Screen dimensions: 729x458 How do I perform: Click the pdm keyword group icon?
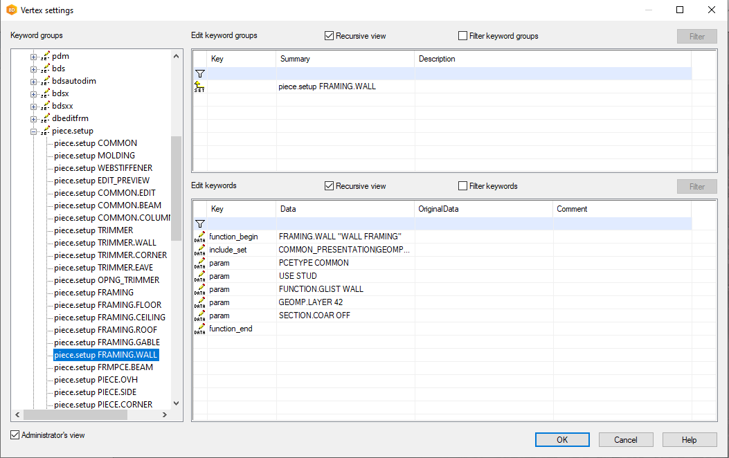click(x=45, y=56)
